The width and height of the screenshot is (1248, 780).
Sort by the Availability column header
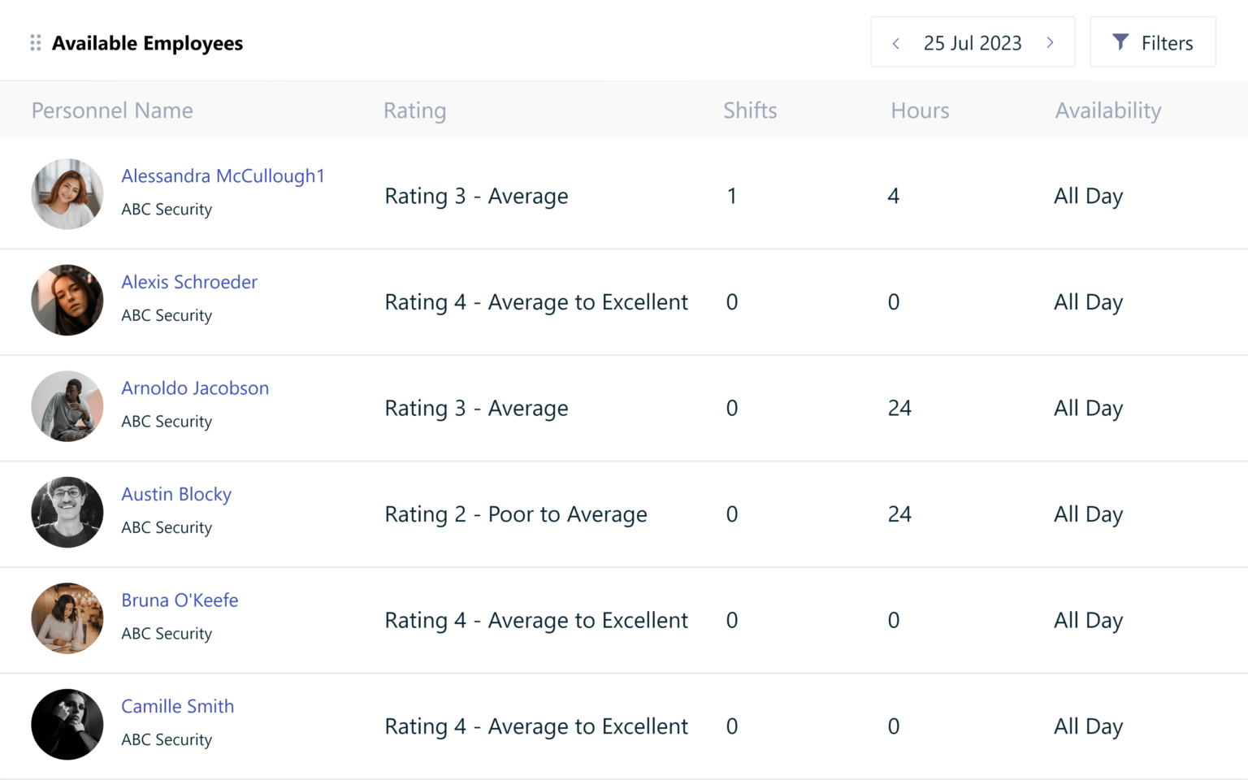coord(1107,110)
